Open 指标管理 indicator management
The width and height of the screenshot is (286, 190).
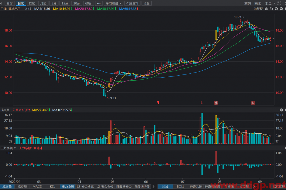tap(279, 187)
